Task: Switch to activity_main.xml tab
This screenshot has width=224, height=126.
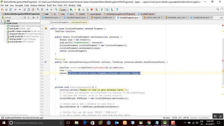Action: click(153, 17)
